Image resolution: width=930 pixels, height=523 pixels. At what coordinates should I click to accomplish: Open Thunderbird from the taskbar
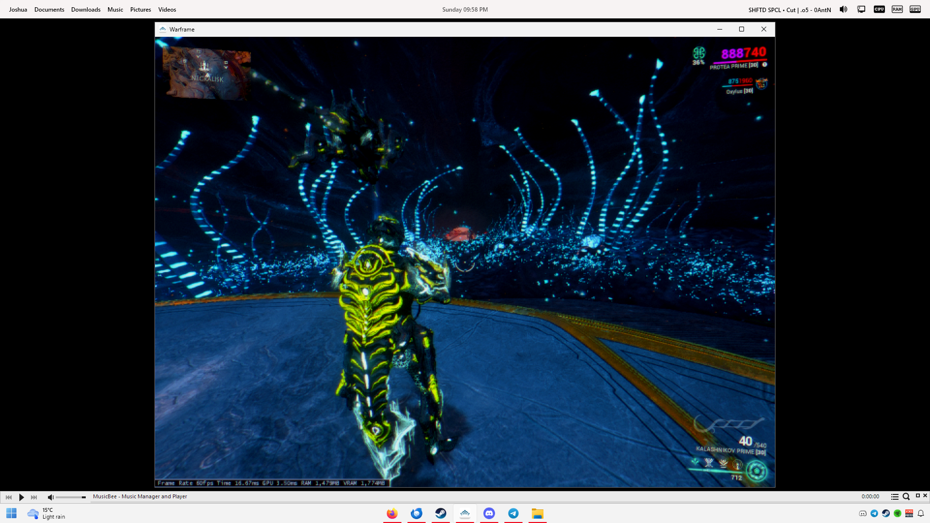[x=417, y=513]
